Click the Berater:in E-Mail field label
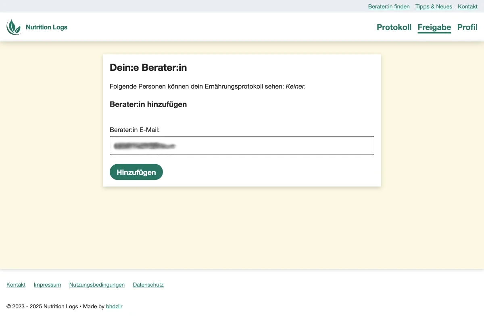Screen dimensions: 484x322 tap(135, 130)
